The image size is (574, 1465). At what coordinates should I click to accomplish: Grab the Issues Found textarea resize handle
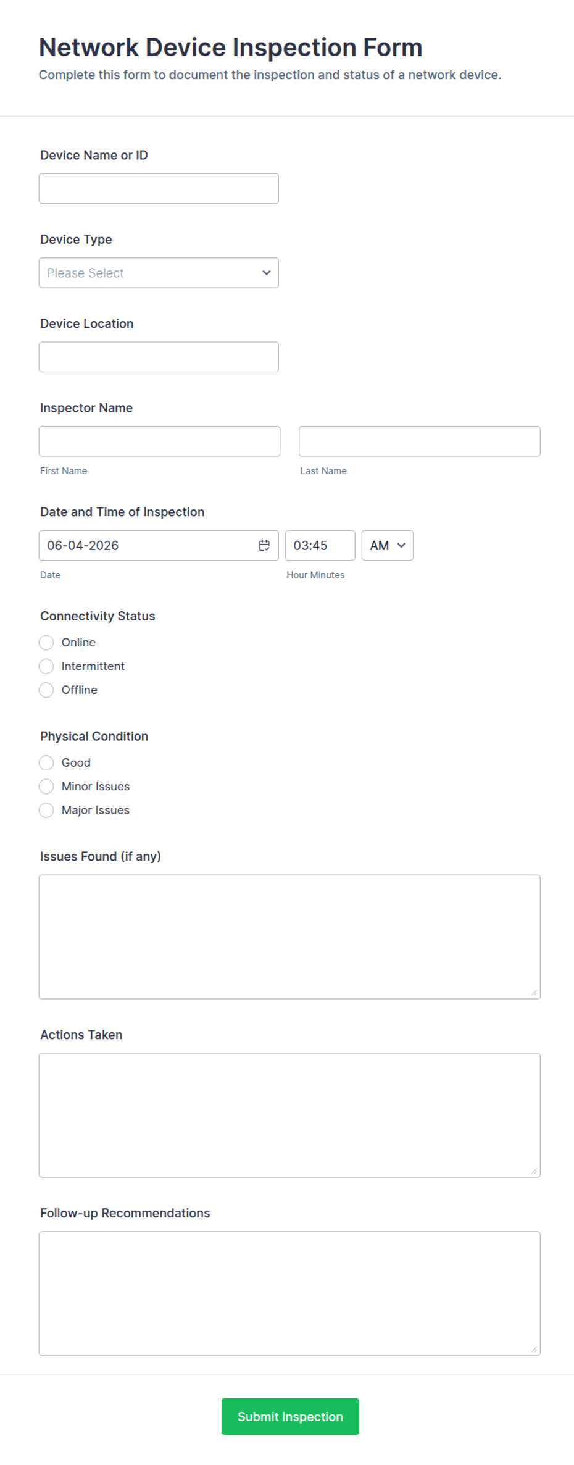[x=534, y=993]
